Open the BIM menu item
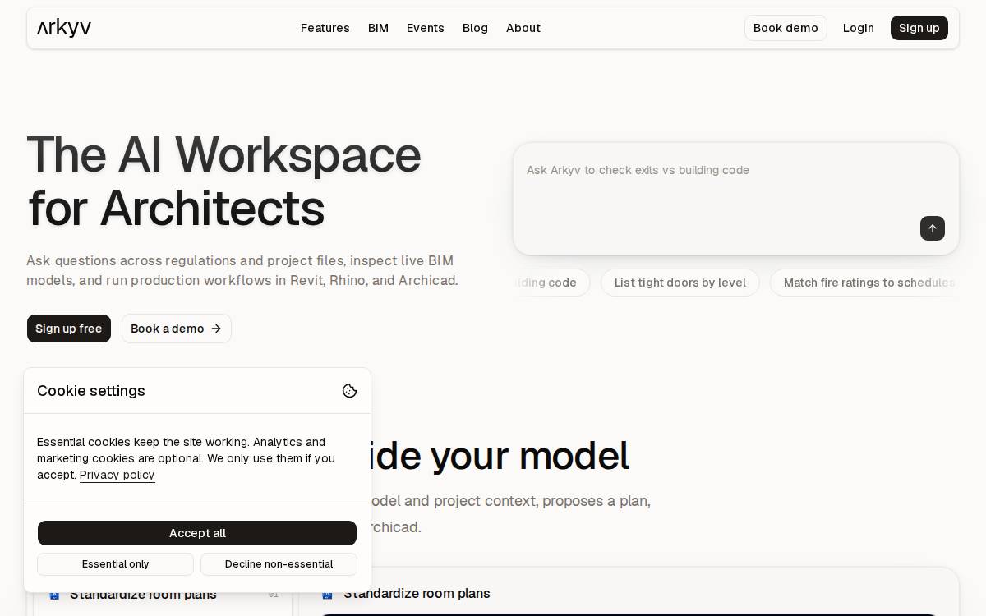This screenshot has width=986, height=616. click(378, 28)
